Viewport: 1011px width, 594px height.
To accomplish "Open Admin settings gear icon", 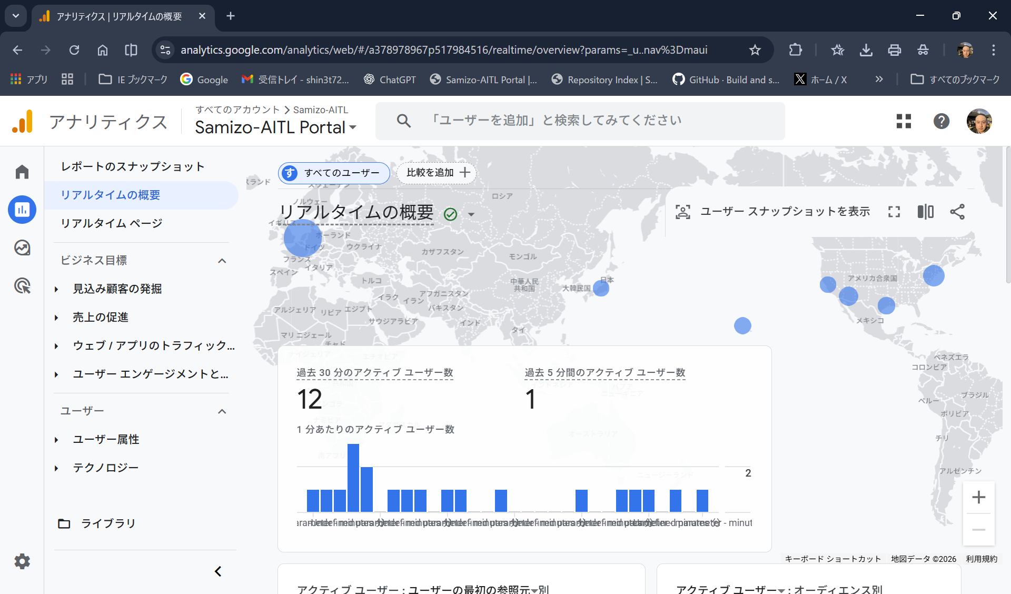I will pyautogui.click(x=22, y=561).
